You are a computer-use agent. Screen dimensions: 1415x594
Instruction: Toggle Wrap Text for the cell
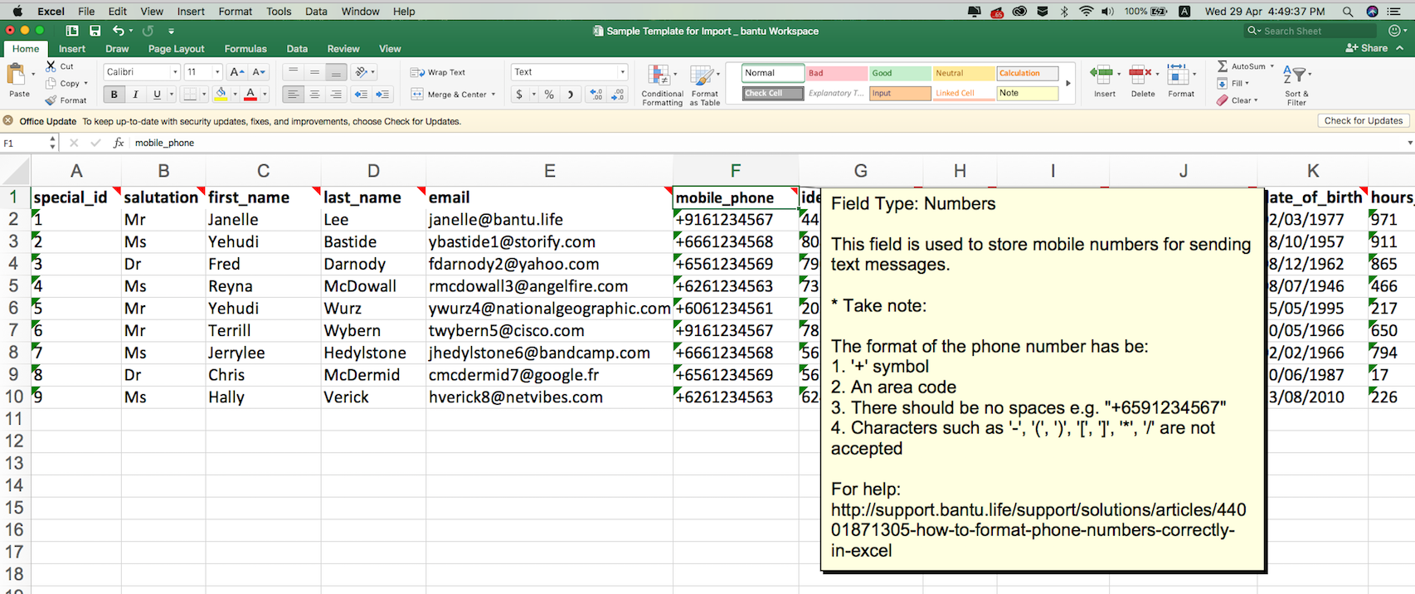coord(438,72)
